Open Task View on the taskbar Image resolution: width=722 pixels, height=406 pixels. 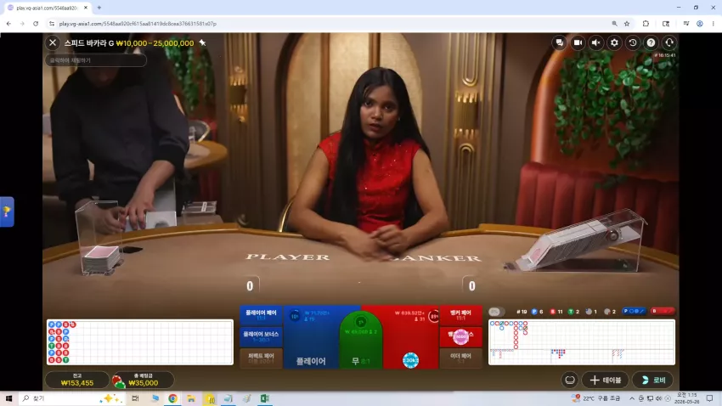[x=135, y=398]
